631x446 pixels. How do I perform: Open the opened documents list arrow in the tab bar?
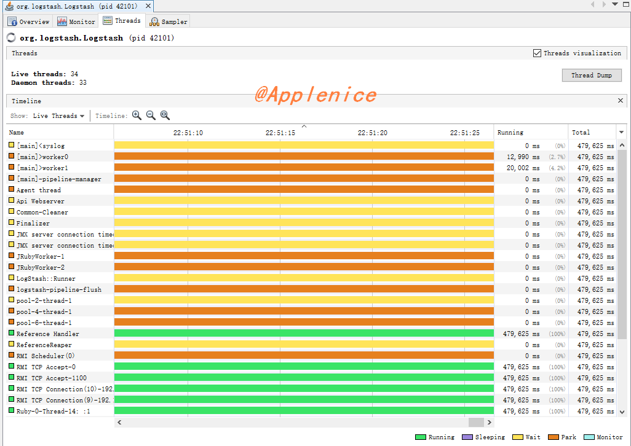[614, 4]
